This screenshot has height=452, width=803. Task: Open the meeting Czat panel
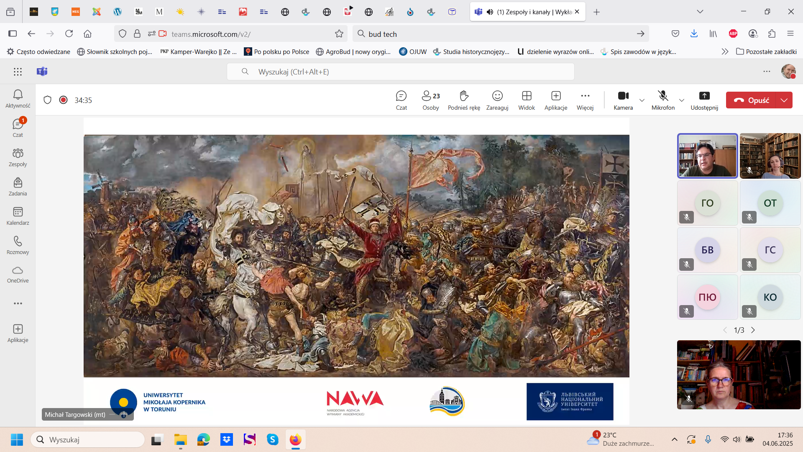tap(401, 100)
